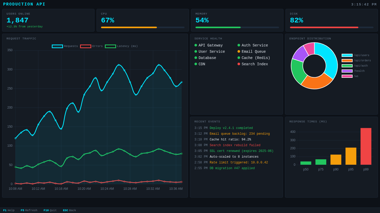Toggle the Auth Service health indicator
Image resolution: width=380 pixels, height=213 pixels.
tap(239, 45)
